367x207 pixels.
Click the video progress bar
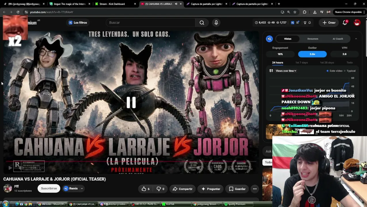[x=131, y=162]
